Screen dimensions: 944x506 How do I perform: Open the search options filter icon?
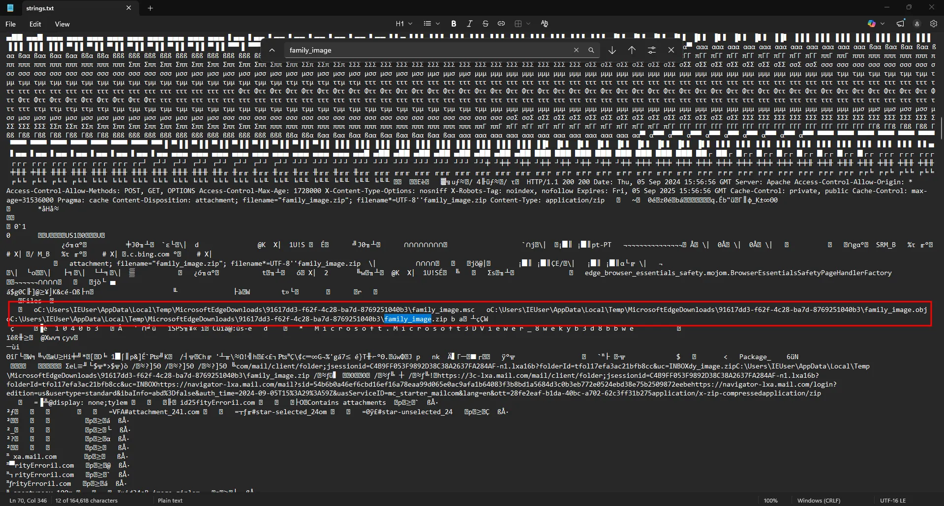pos(651,50)
